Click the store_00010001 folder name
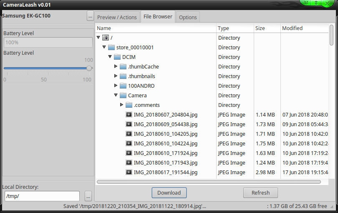This screenshot has height=213, width=338. pyautogui.click(x=135, y=47)
